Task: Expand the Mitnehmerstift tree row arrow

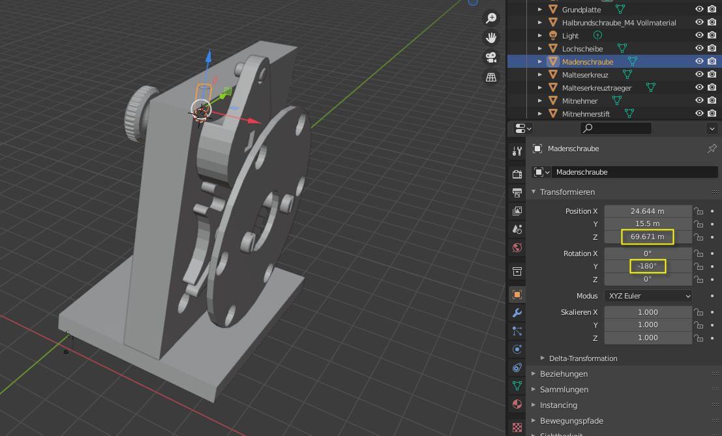Action: 540,113
